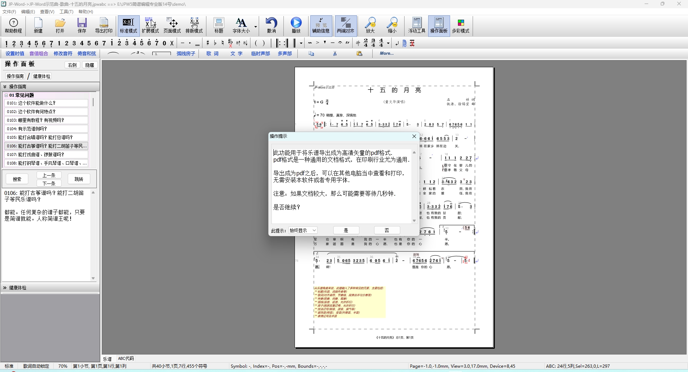Click 是 to confirm PDF export

click(346, 230)
